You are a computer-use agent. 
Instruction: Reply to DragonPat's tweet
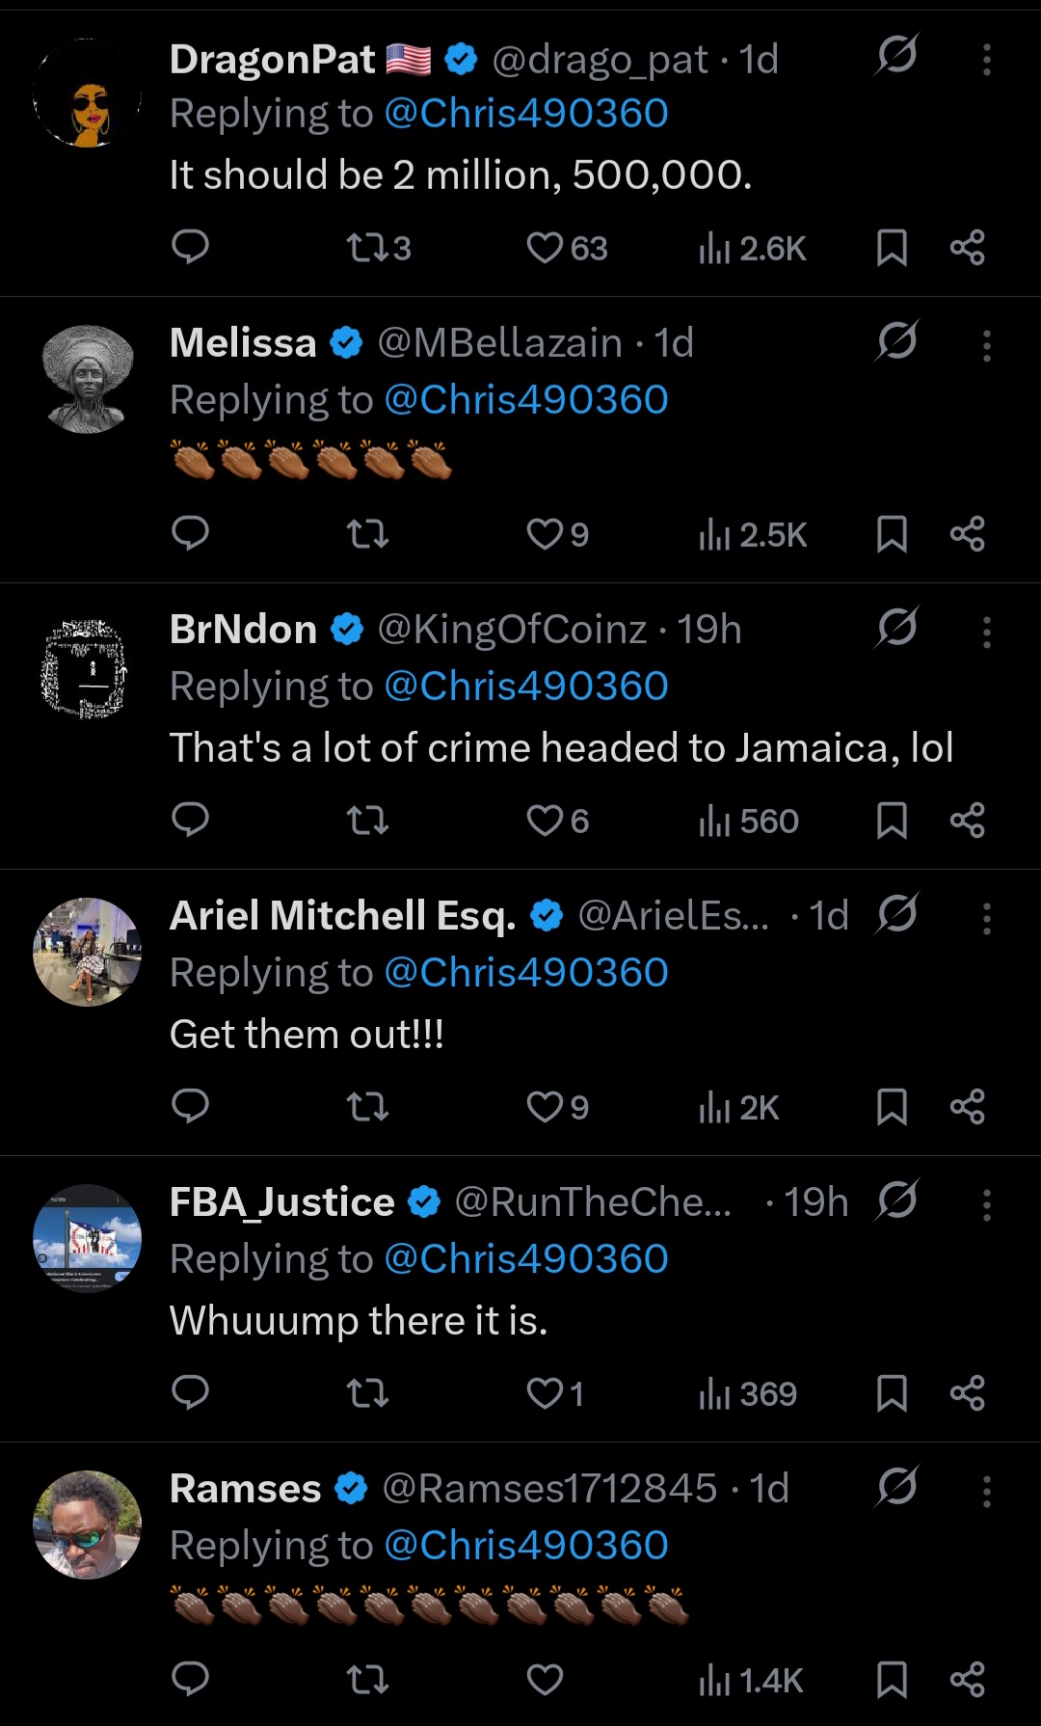[190, 247]
